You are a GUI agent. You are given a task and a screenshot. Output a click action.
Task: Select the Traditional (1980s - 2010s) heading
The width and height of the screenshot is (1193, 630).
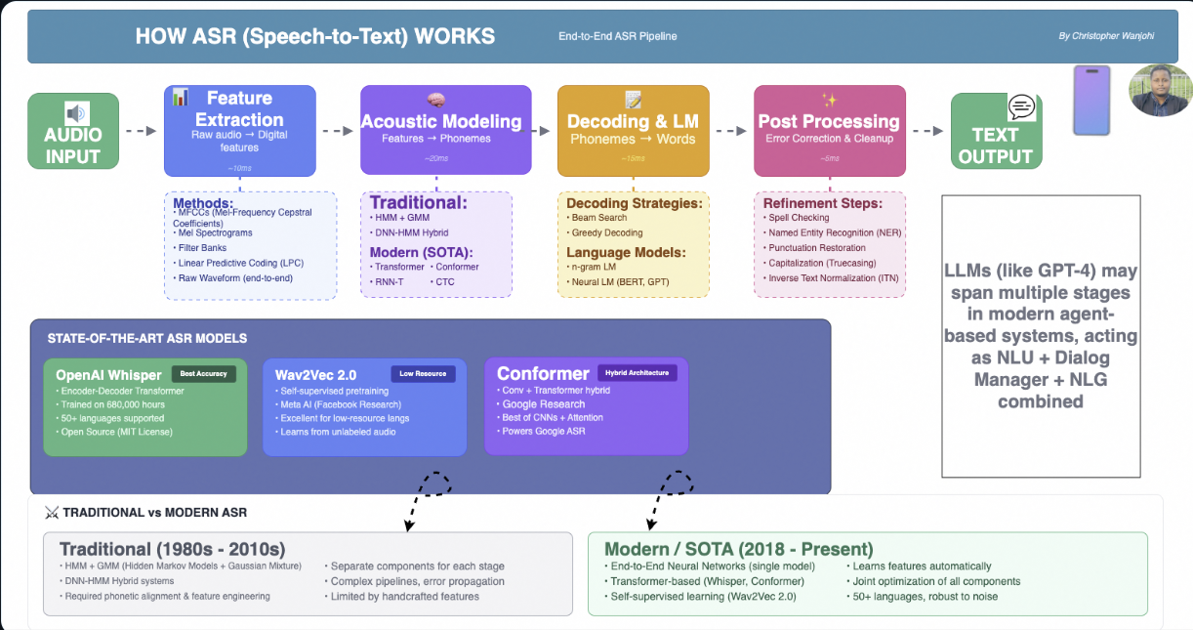coord(172,549)
